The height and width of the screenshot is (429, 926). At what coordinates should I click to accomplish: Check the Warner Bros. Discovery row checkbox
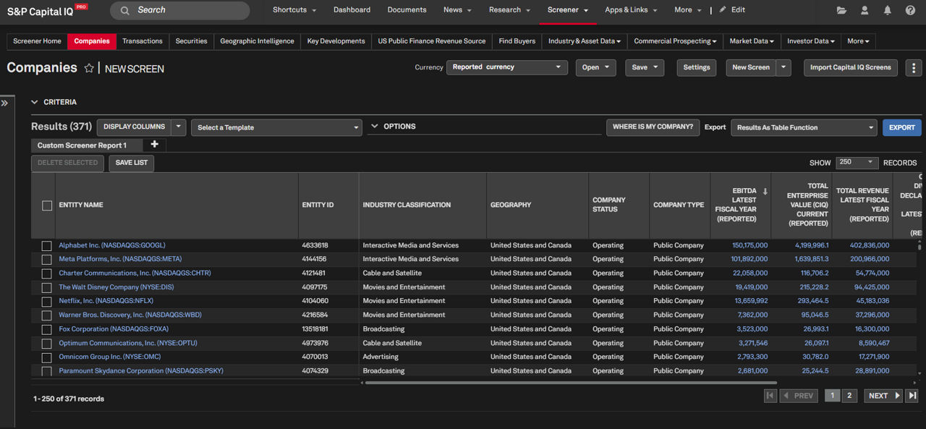pos(46,315)
